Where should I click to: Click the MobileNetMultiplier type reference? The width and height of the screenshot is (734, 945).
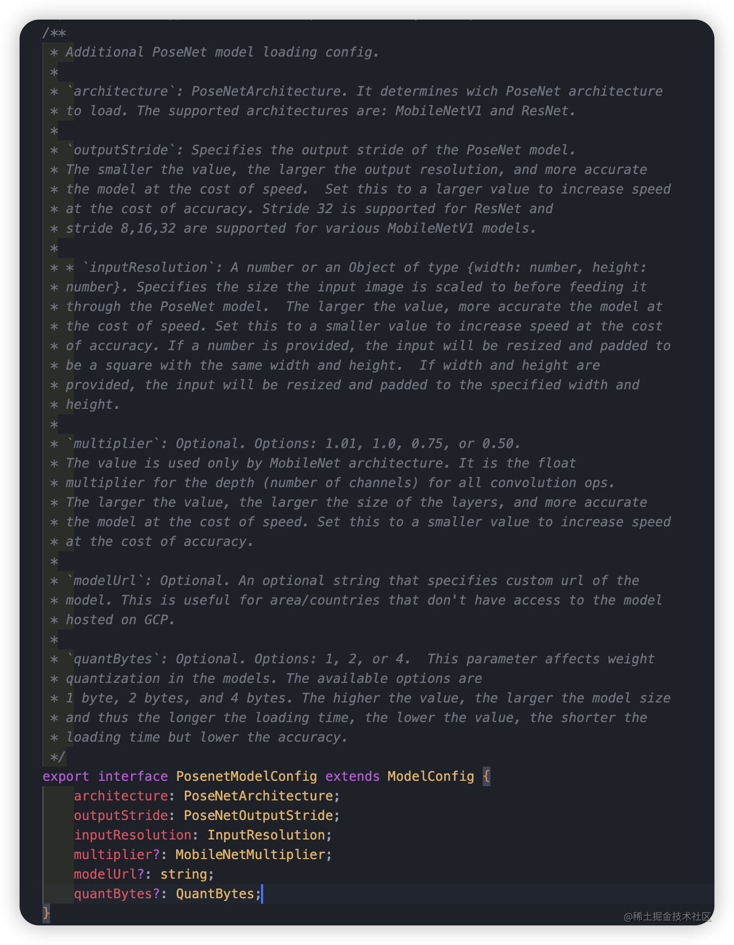[250, 854]
